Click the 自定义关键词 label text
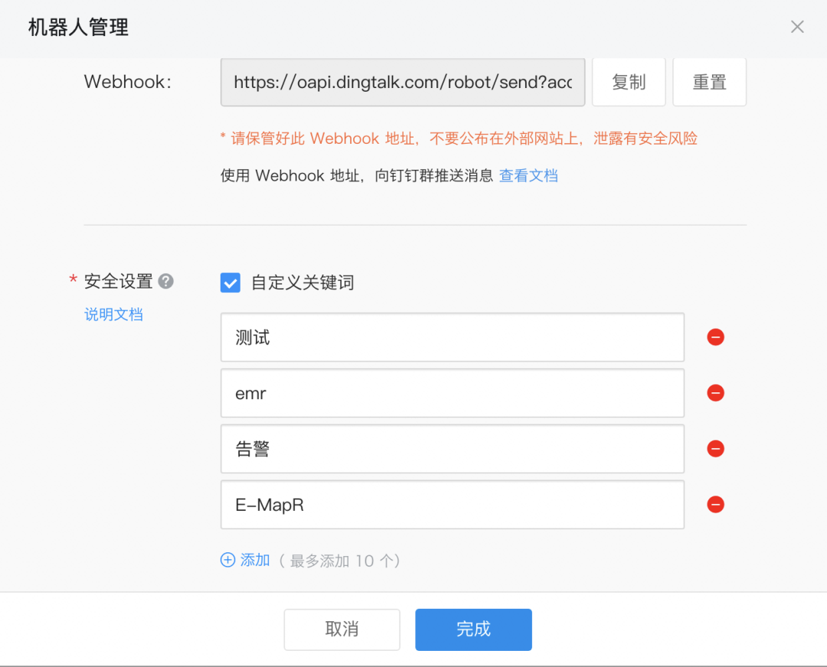 click(302, 283)
